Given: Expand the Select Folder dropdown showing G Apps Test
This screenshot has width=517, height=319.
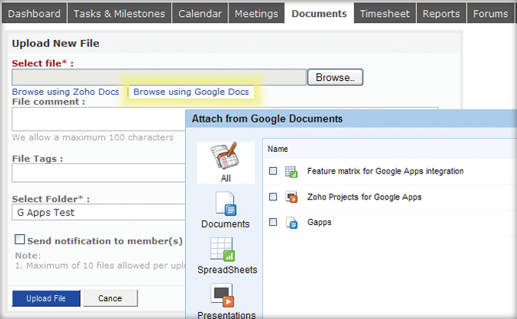Looking at the screenshot, I should [x=98, y=213].
